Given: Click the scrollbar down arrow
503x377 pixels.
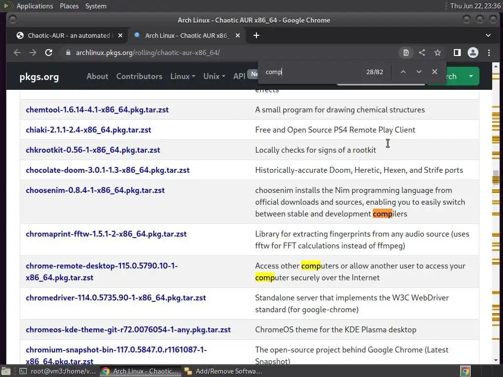Looking at the screenshot, I should 496,360.
